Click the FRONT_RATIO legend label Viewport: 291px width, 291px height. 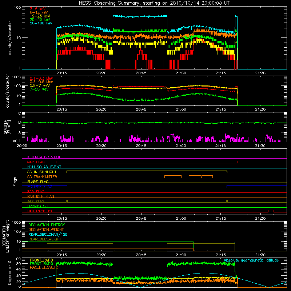[x=41, y=260]
